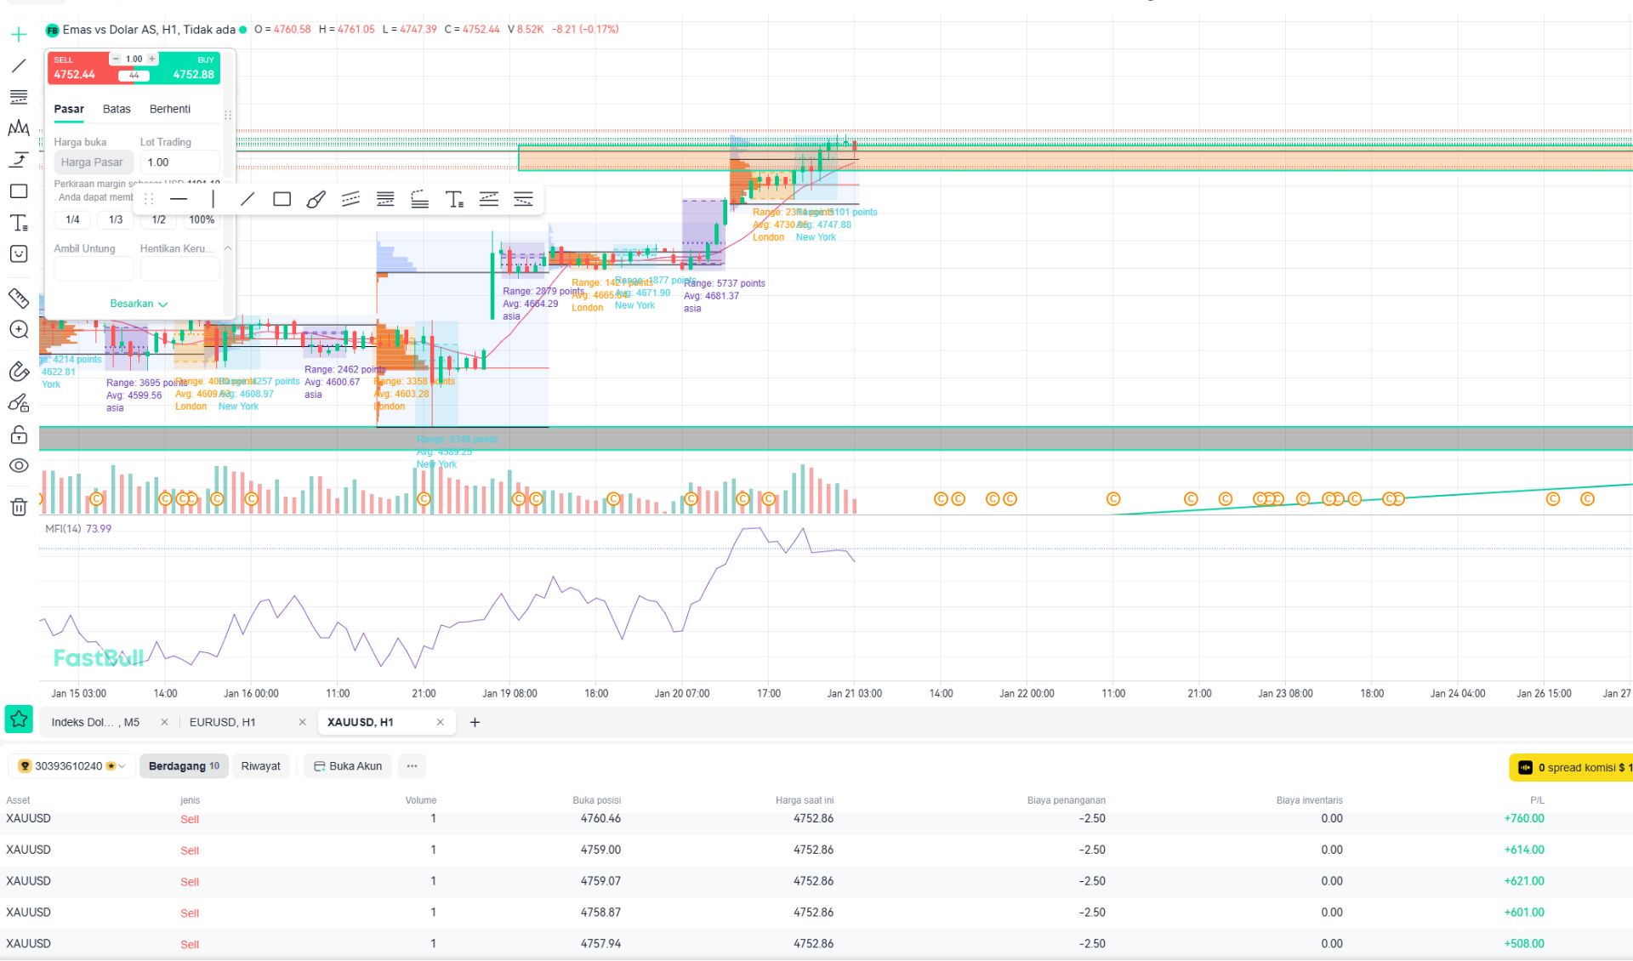1633x961 pixels.
Task: Click the zoom-in magnifier icon
Action: point(19,330)
